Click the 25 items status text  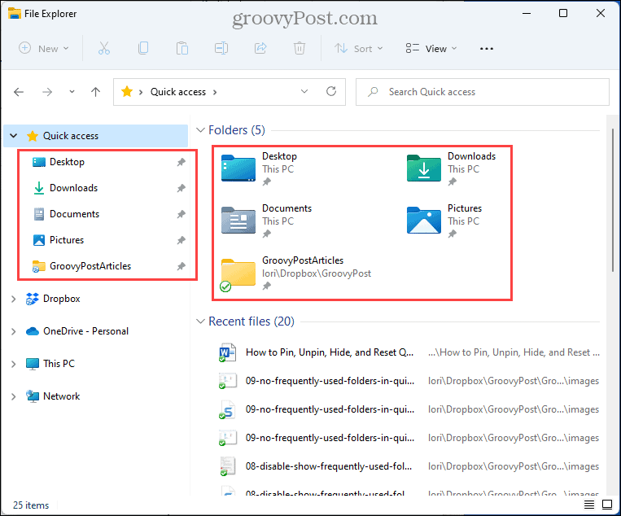pos(31,505)
